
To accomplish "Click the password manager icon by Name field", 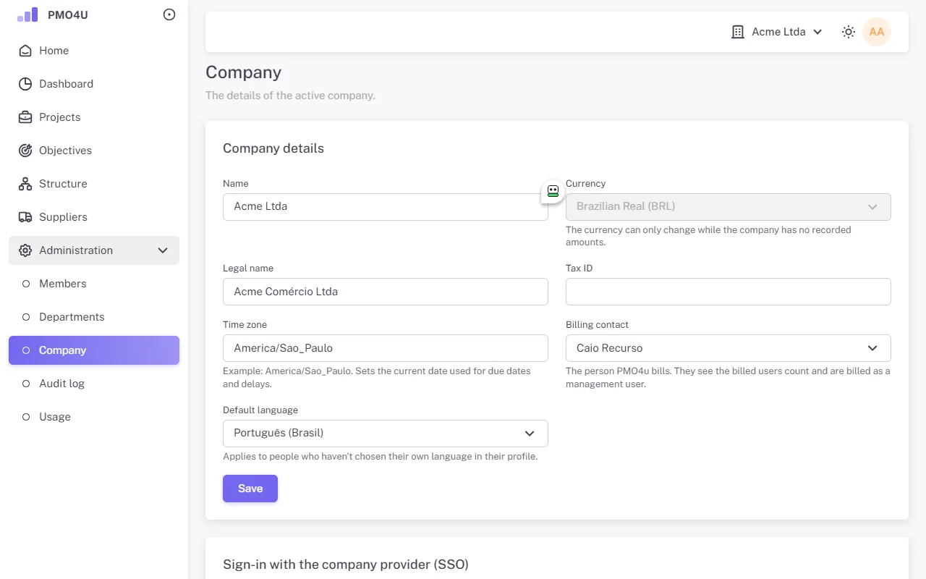I will pos(553,191).
